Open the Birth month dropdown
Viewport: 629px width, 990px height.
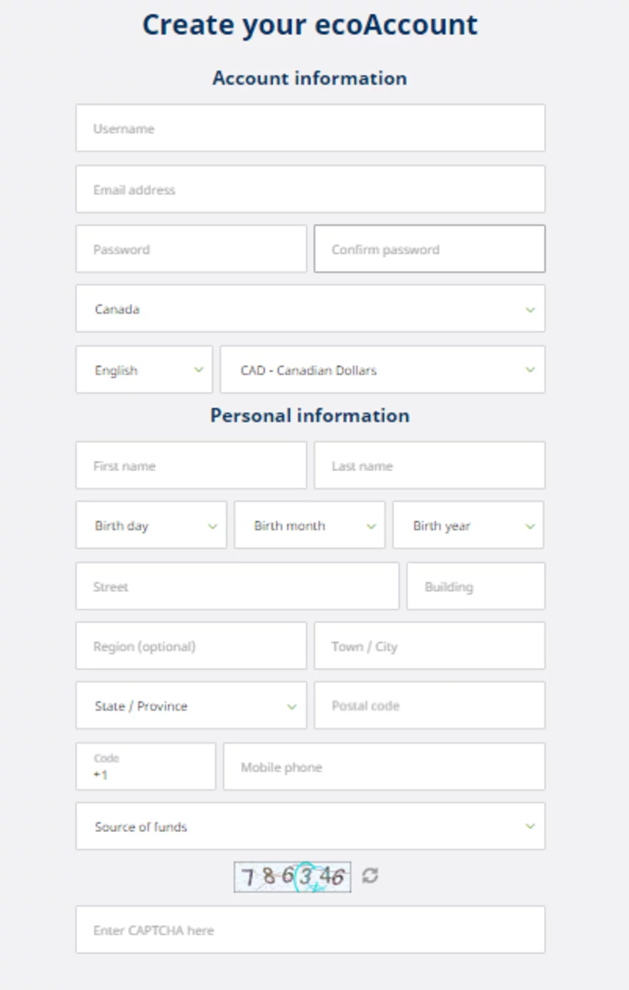[x=309, y=525]
